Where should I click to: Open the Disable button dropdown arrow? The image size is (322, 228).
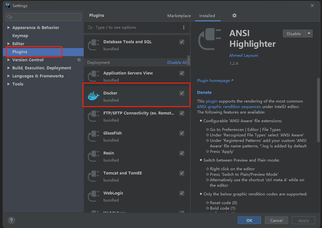tap(309, 34)
